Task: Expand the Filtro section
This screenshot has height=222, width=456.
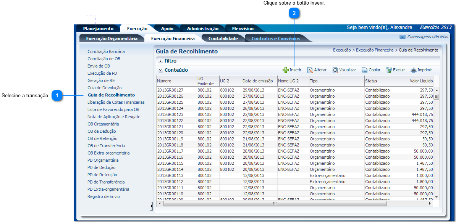Action: pyautogui.click(x=160, y=61)
